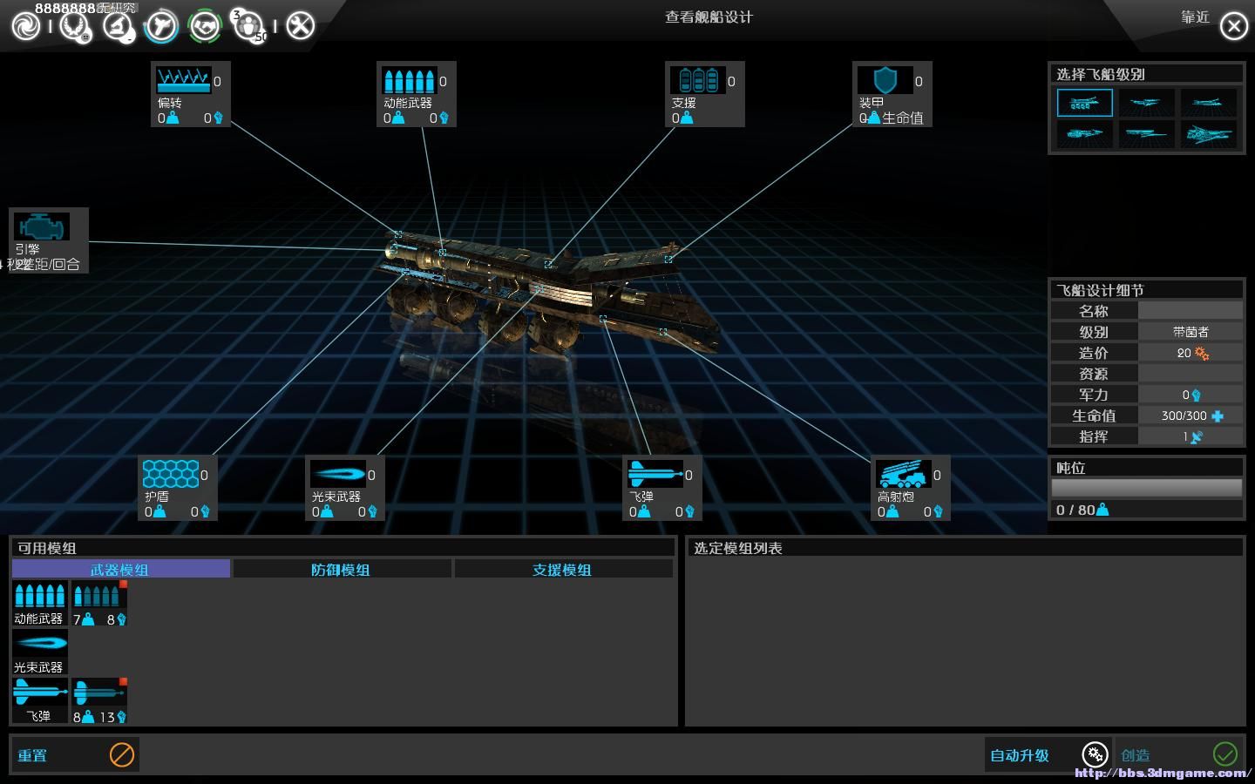The height and width of the screenshot is (784, 1255).
Task: Switch to the 防御模组 defense modules tab
Action: (342, 569)
